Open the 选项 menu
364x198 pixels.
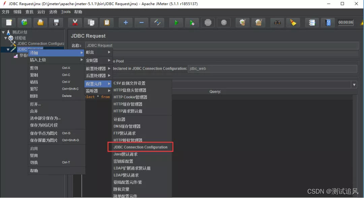tap(53, 12)
